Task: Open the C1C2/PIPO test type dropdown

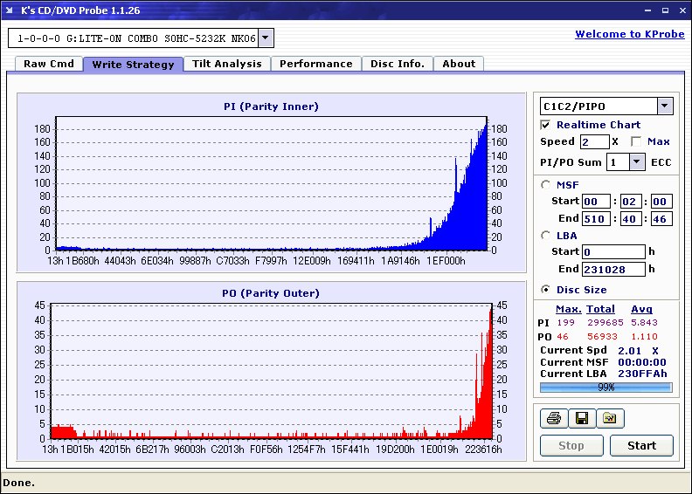Action: (665, 106)
